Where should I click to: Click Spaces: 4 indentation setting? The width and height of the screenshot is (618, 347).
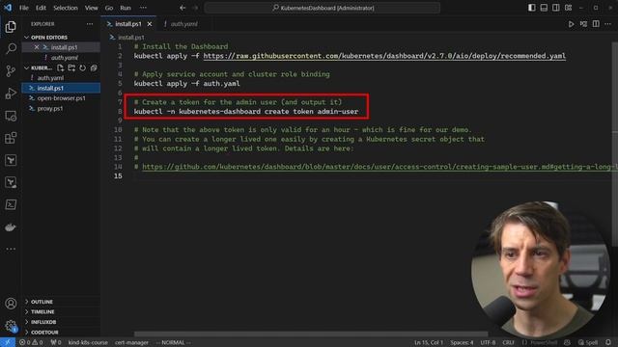coord(462,342)
